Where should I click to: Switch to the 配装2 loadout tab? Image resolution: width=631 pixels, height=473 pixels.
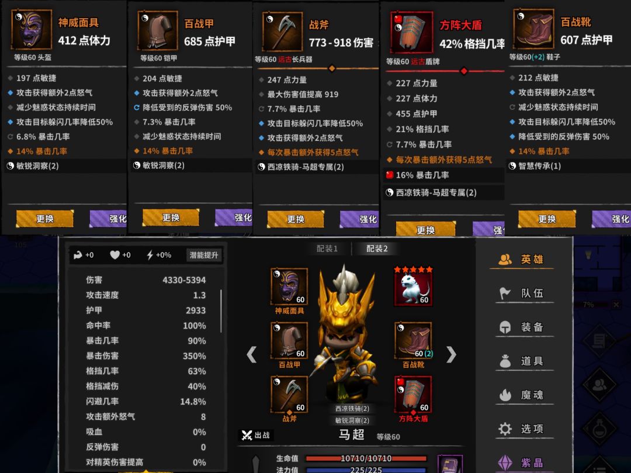(x=377, y=248)
